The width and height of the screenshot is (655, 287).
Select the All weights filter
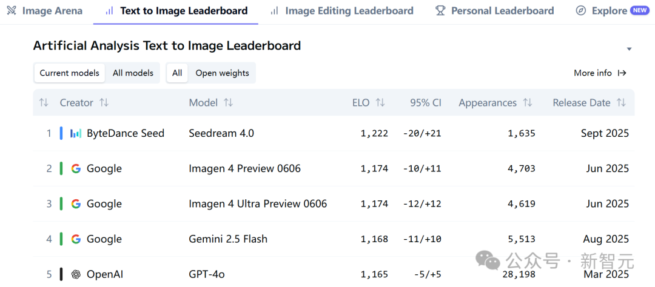tap(177, 73)
